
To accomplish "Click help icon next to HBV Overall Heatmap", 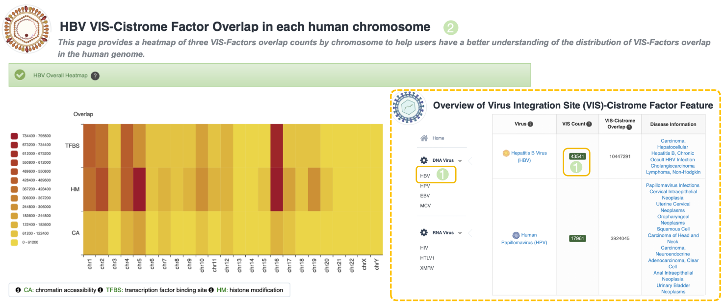I will [x=95, y=76].
